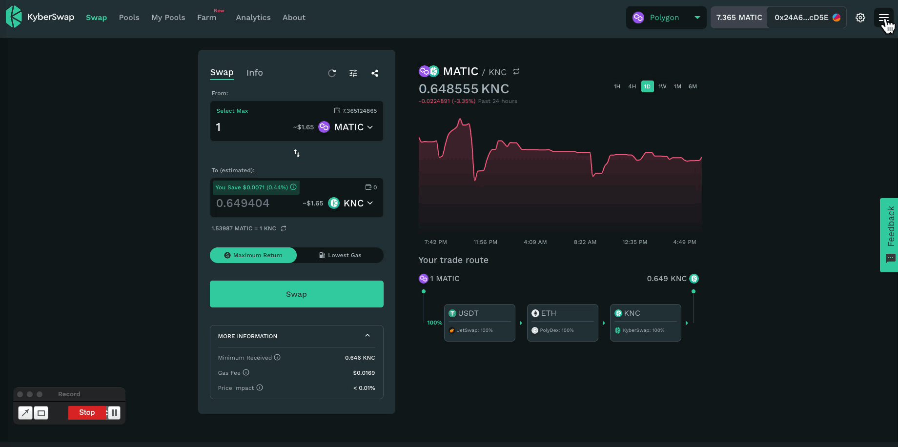
Task: Click the green Swap button
Action: click(x=296, y=294)
